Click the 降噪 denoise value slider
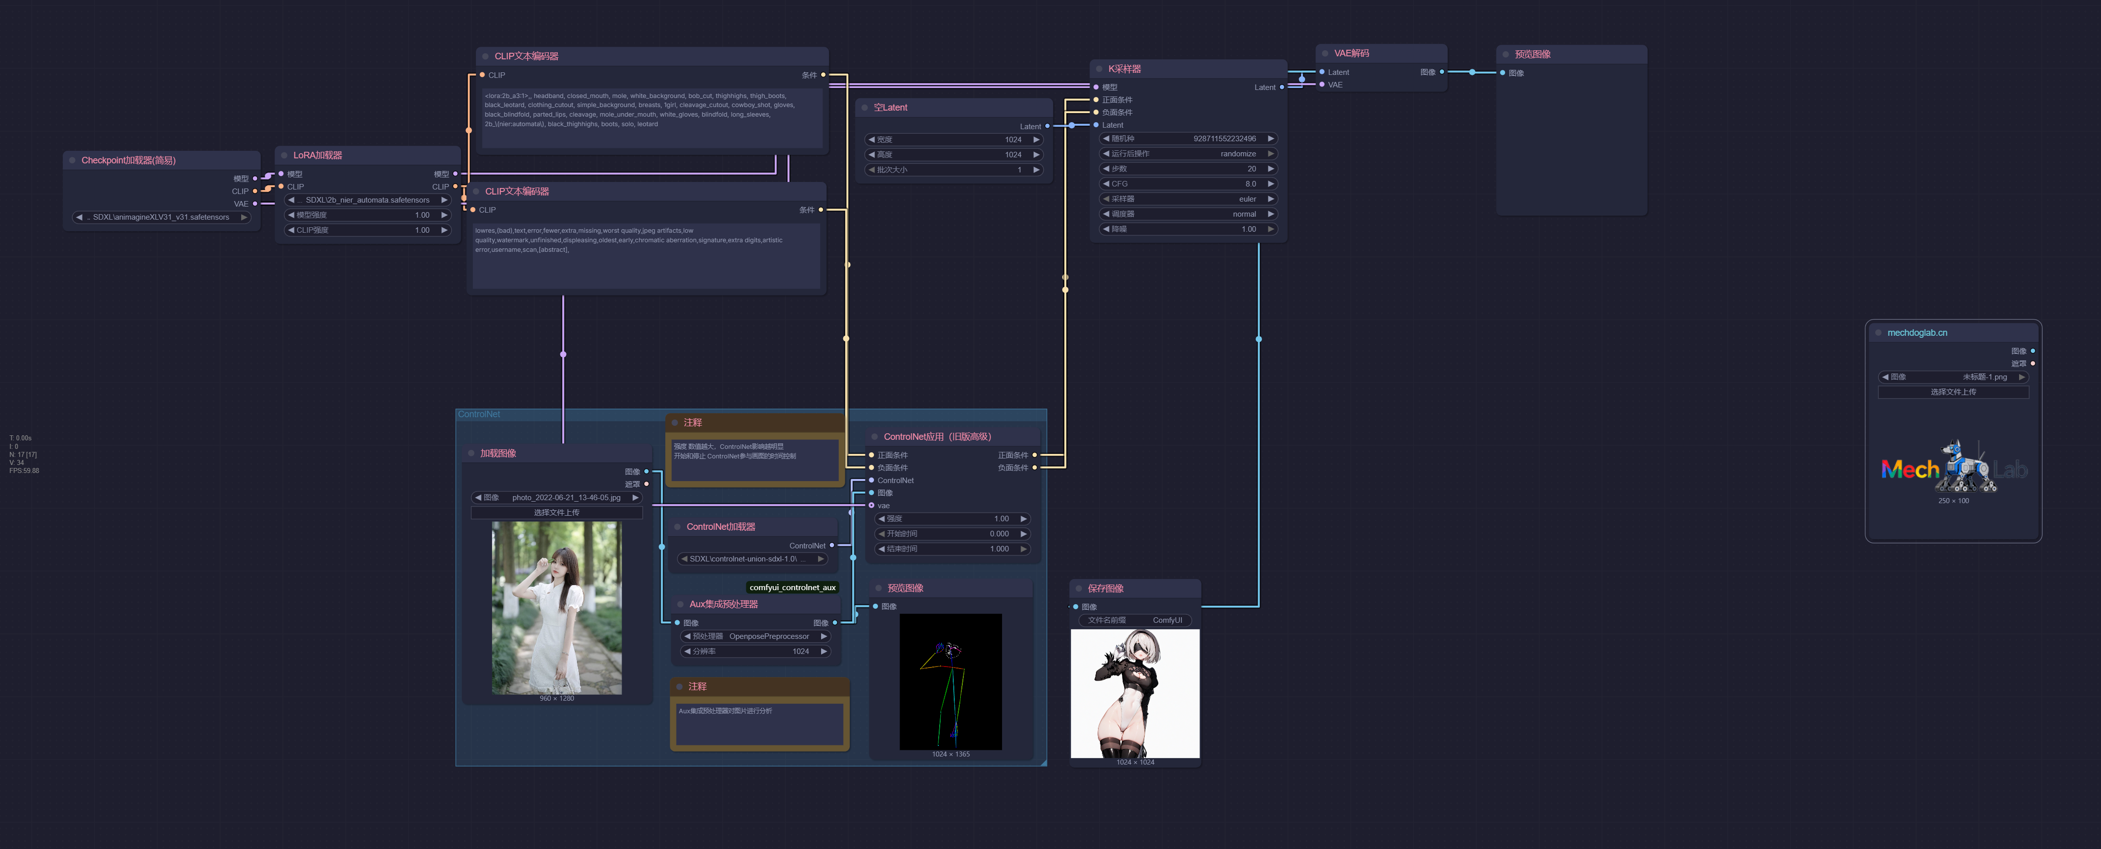 1187,229
